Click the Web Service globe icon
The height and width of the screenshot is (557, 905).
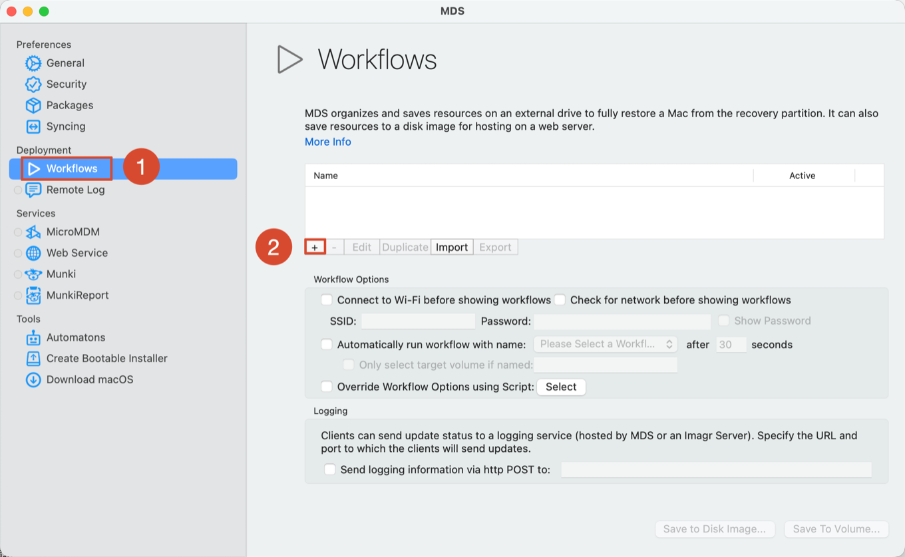pyautogui.click(x=33, y=253)
